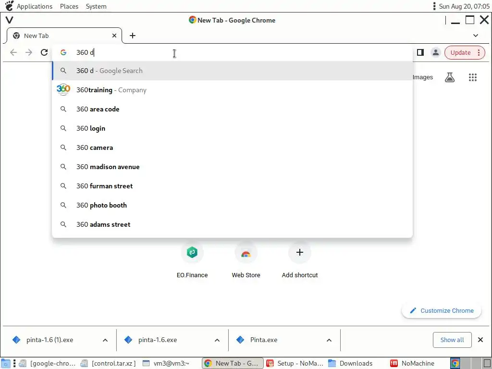492x369 pixels.
Task: Click the clock showing Sun Aug 20
Action: 464,6
